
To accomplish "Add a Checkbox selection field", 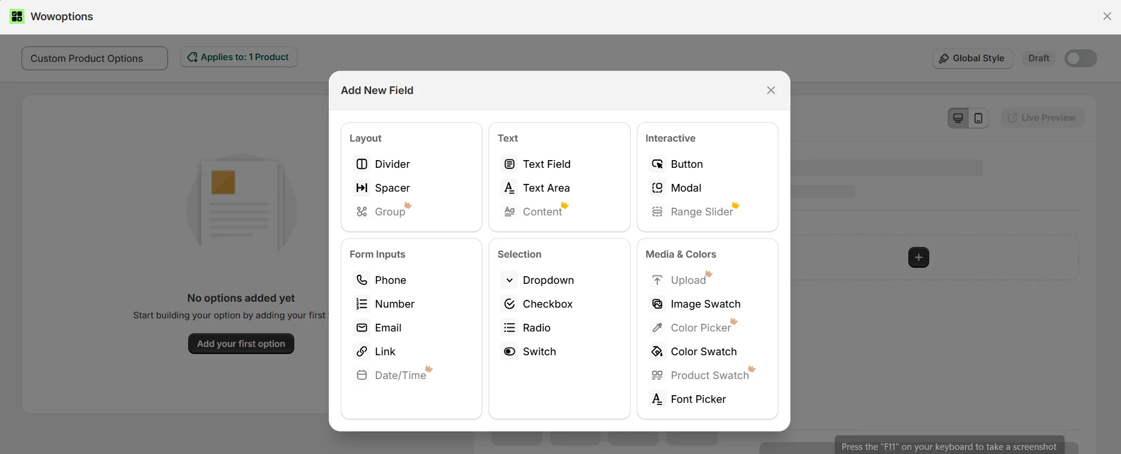I will (547, 304).
